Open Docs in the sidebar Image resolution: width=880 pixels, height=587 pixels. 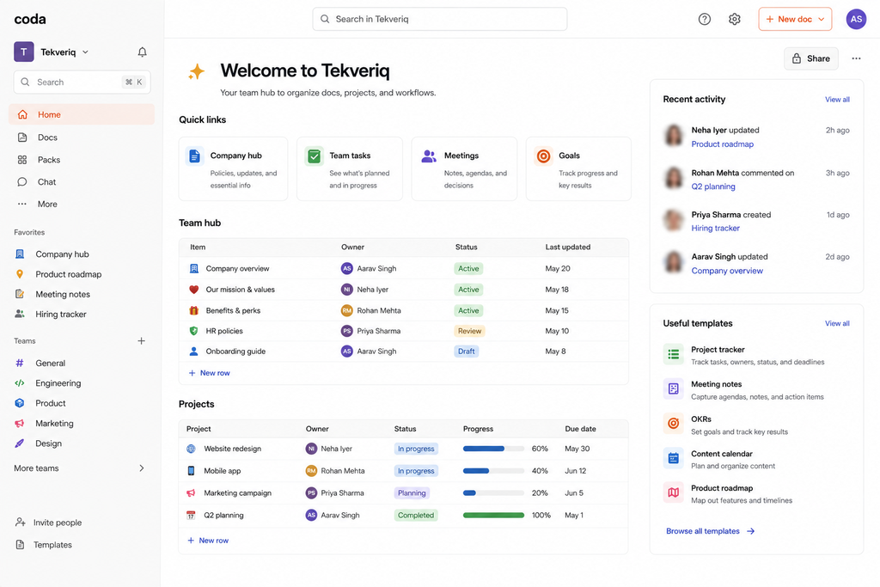pyautogui.click(x=82, y=138)
